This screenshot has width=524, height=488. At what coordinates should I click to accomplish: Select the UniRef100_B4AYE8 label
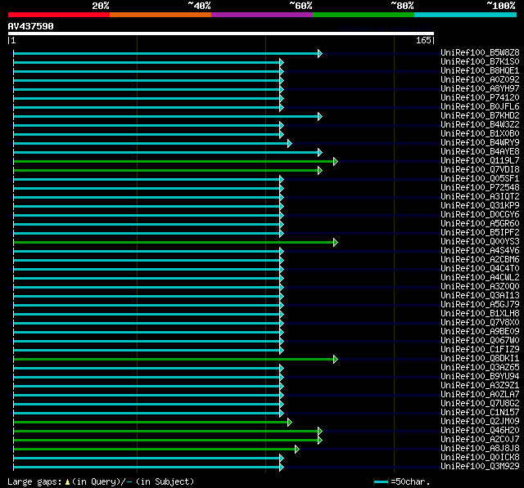pos(480,152)
